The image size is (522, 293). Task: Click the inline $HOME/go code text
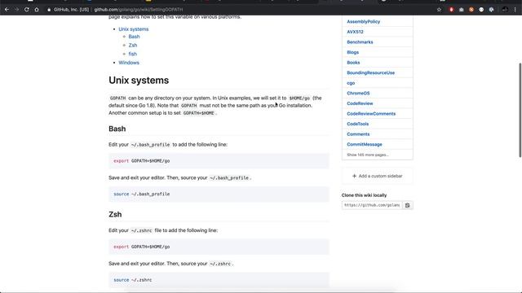[299, 98]
